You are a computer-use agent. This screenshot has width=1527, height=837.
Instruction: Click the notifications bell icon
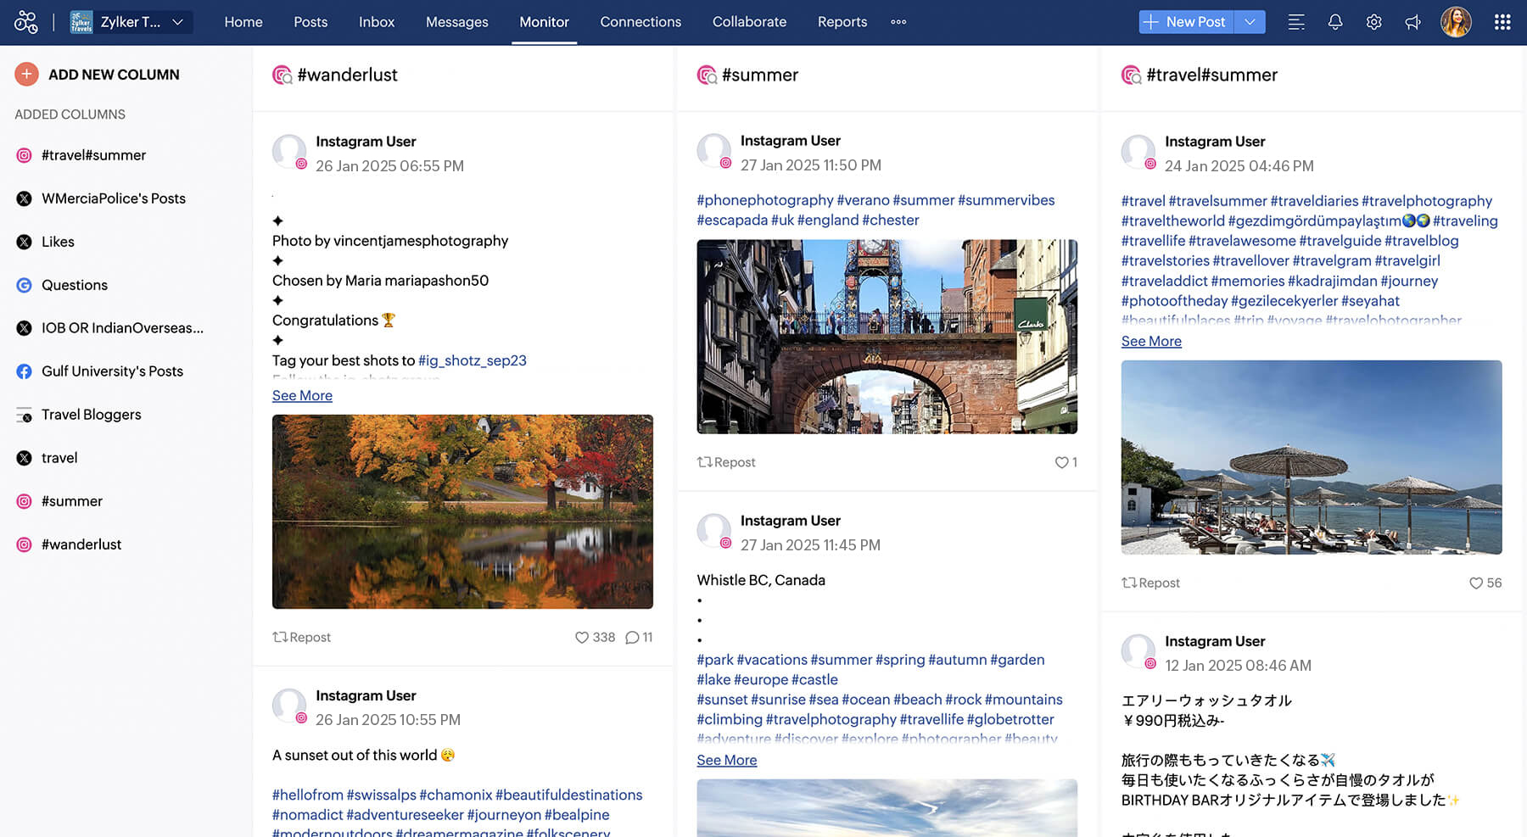[1334, 22]
